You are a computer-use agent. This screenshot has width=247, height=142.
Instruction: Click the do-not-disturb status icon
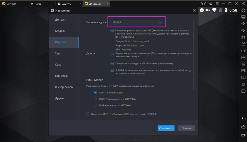(202, 10)
